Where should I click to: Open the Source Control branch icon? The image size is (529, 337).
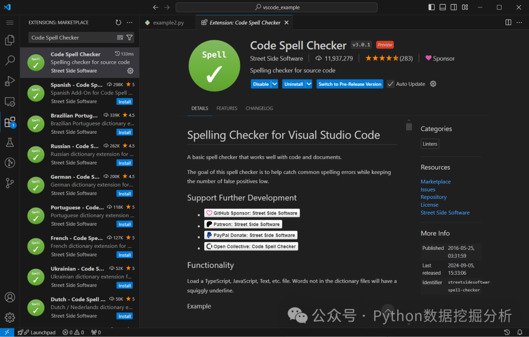pos(10,183)
